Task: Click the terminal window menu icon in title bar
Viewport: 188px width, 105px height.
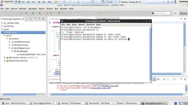Action: click(62, 21)
